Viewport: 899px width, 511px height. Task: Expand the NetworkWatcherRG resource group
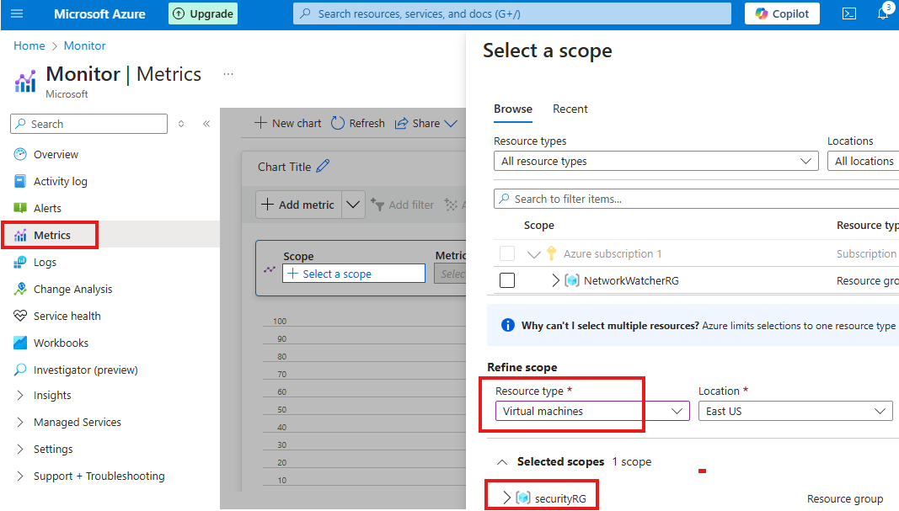[x=555, y=280]
